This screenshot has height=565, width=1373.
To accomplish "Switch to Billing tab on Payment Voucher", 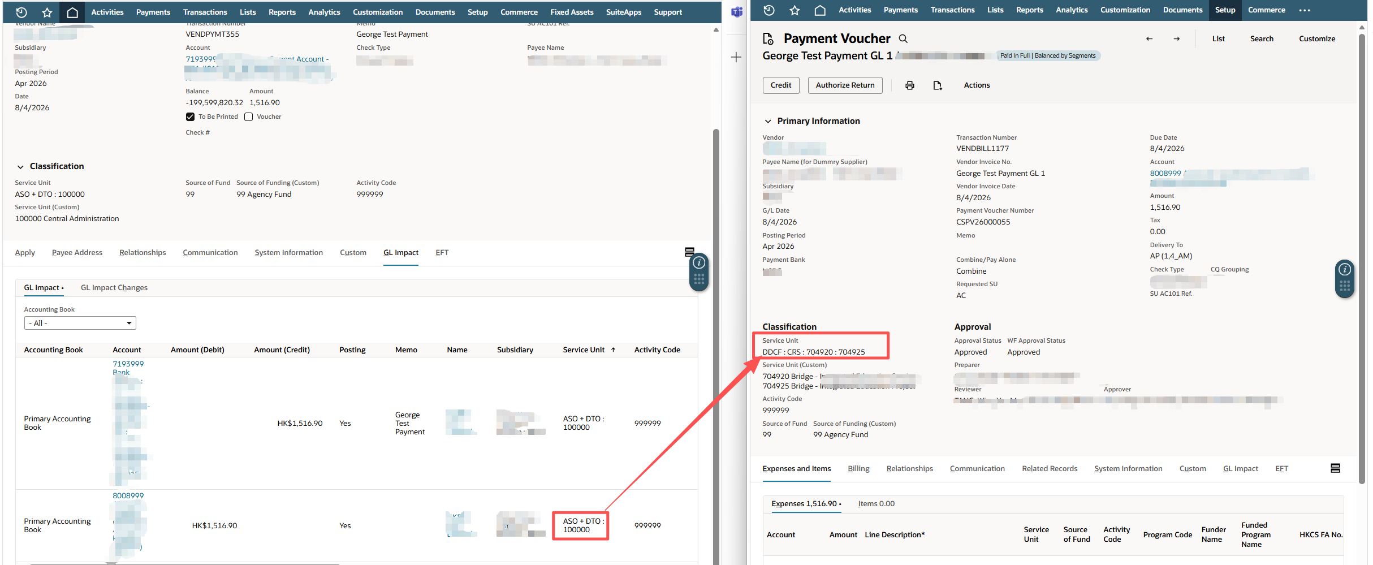I will point(858,469).
